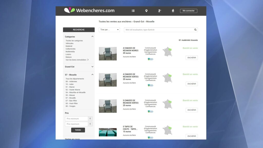The width and height of the screenshot is (263, 148).
Task: Click France map for 4 chaises vertes
Action: point(167,78)
